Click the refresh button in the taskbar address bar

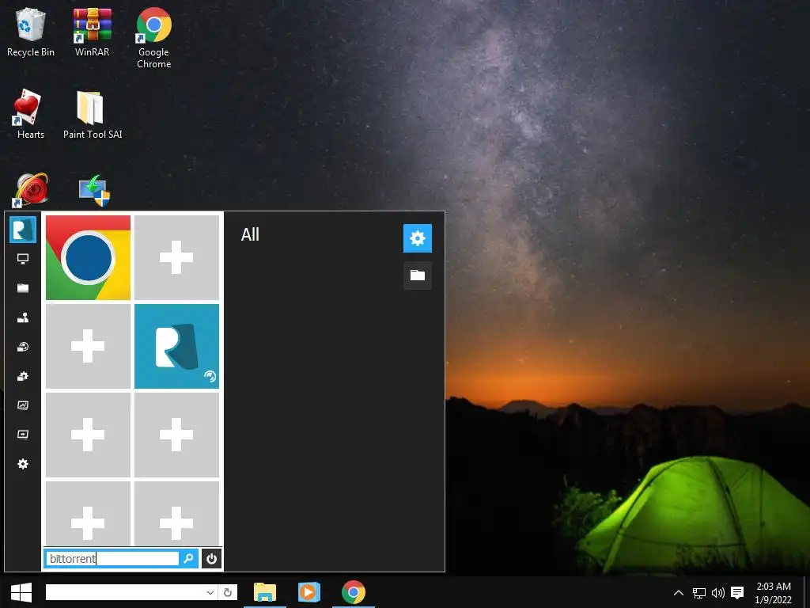(x=228, y=592)
